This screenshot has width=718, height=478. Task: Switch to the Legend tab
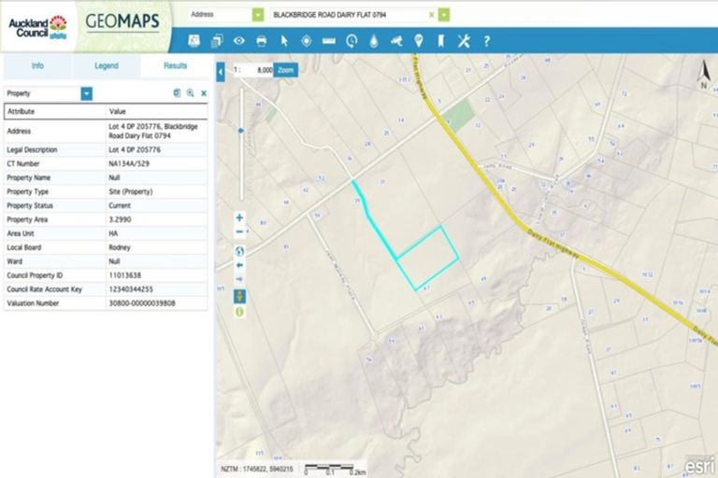pyautogui.click(x=106, y=66)
